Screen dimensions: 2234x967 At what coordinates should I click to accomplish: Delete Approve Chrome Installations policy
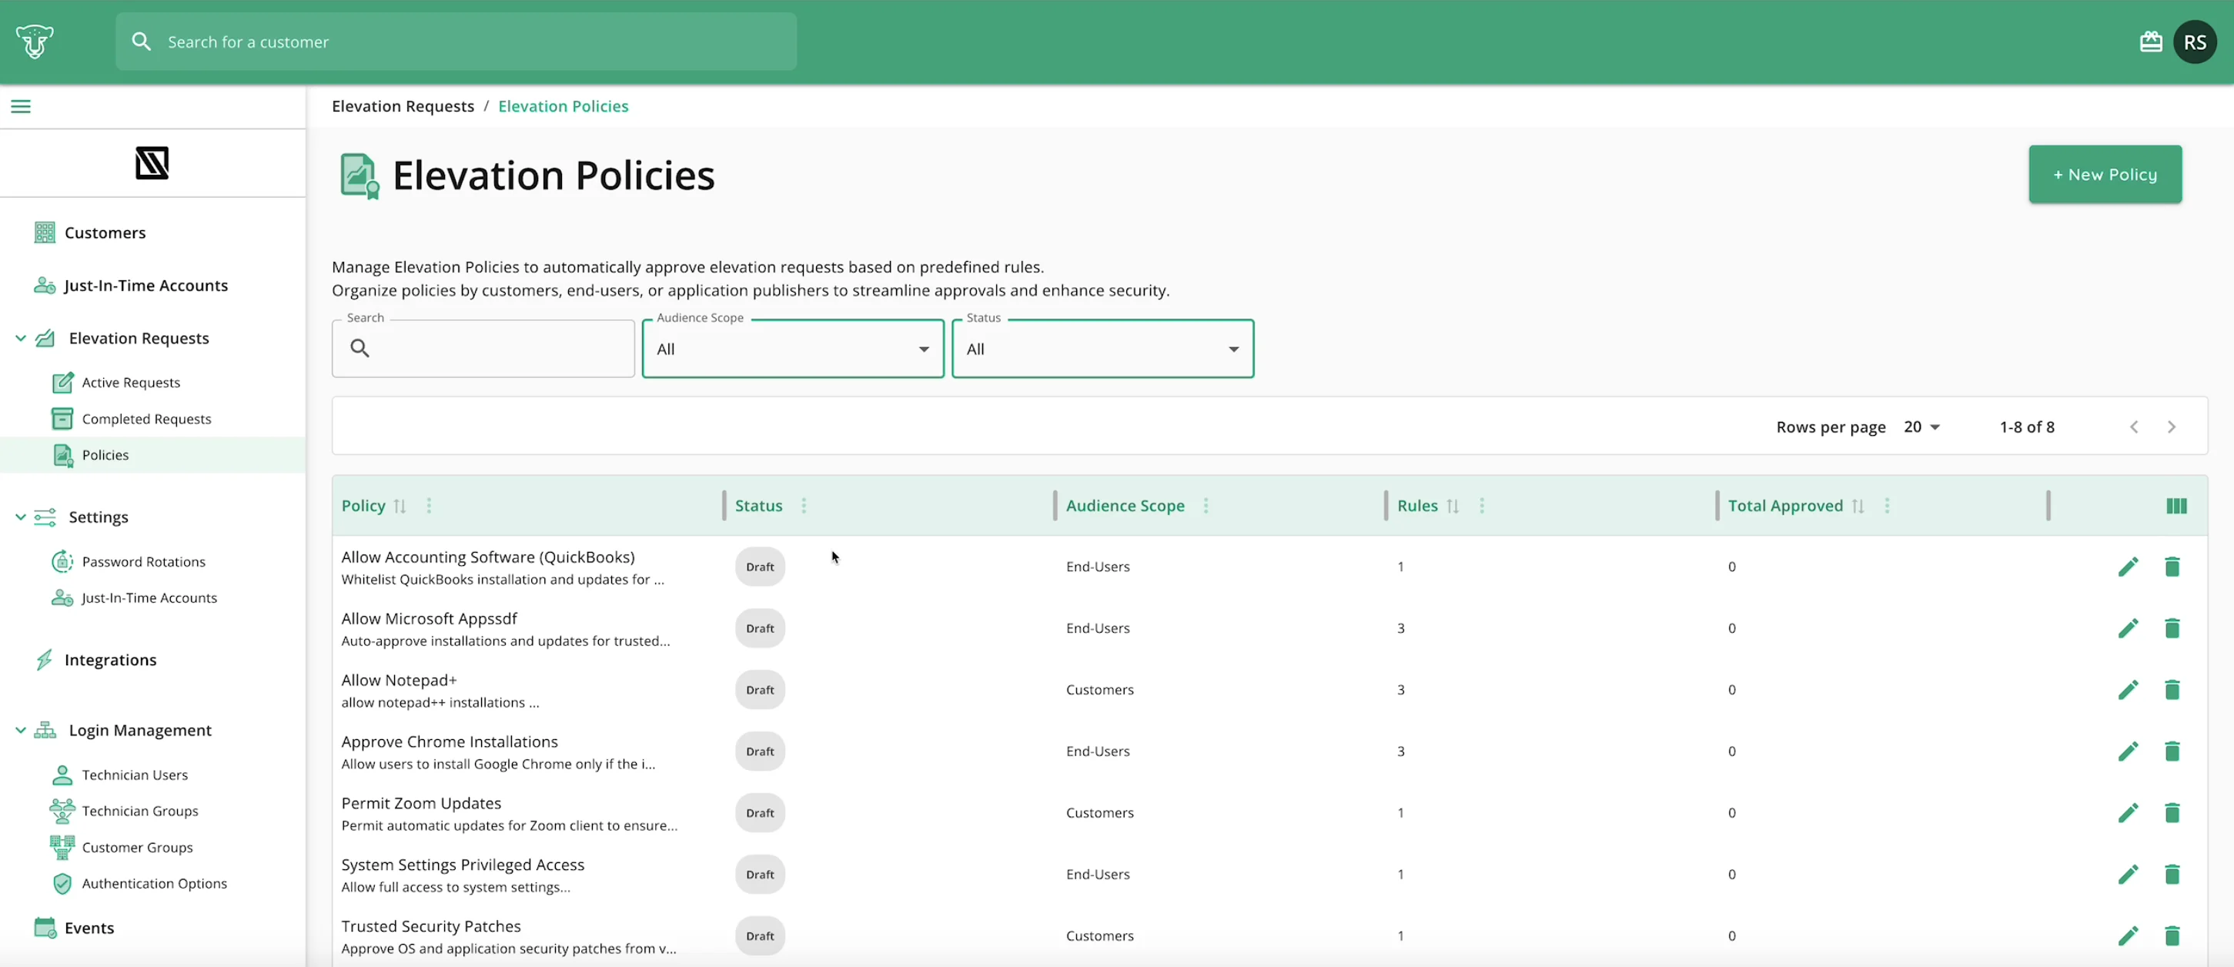(x=2172, y=751)
